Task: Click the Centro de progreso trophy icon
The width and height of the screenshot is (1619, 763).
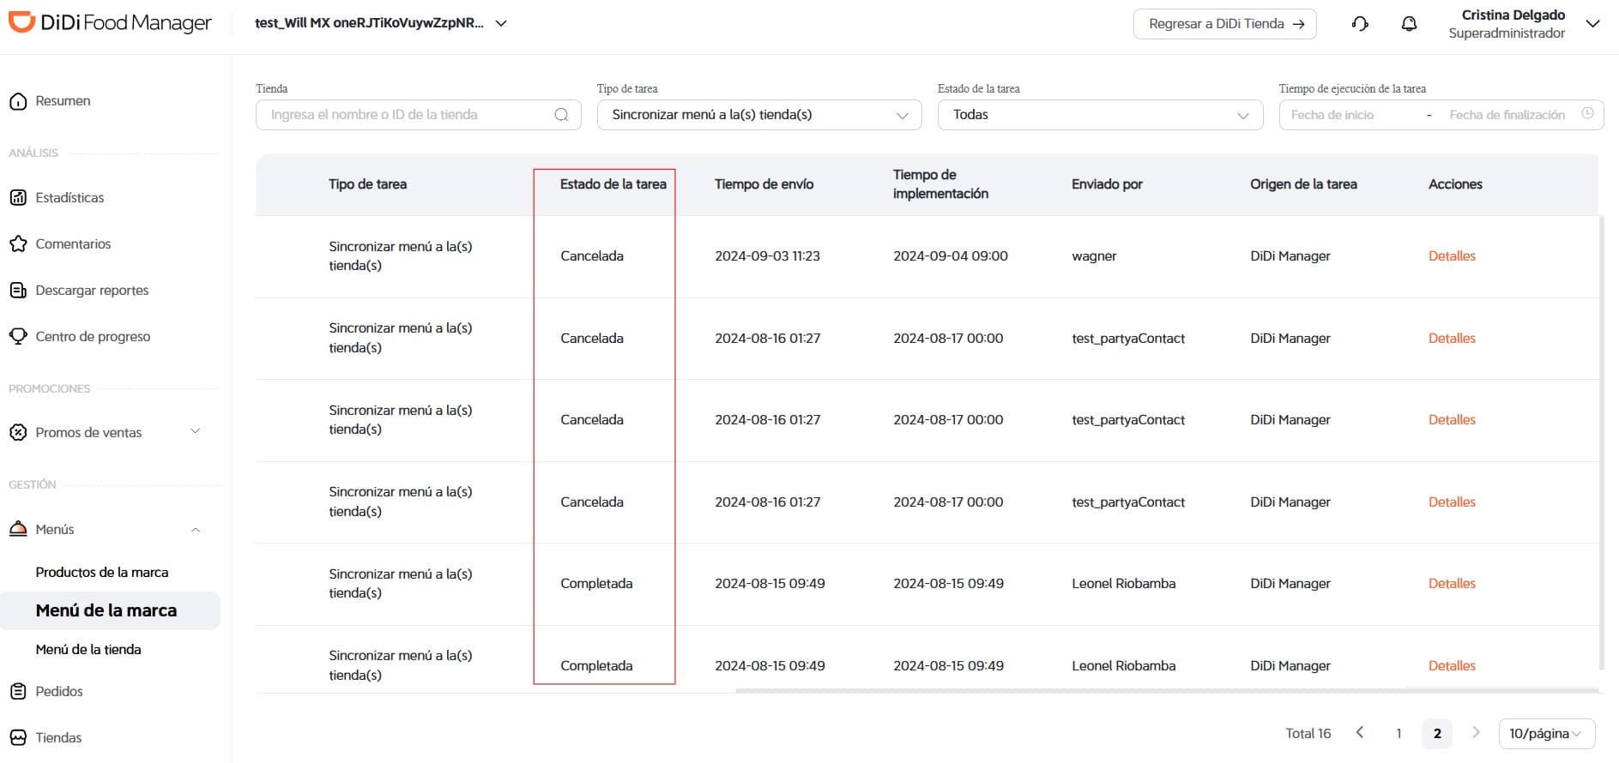Action: (18, 336)
